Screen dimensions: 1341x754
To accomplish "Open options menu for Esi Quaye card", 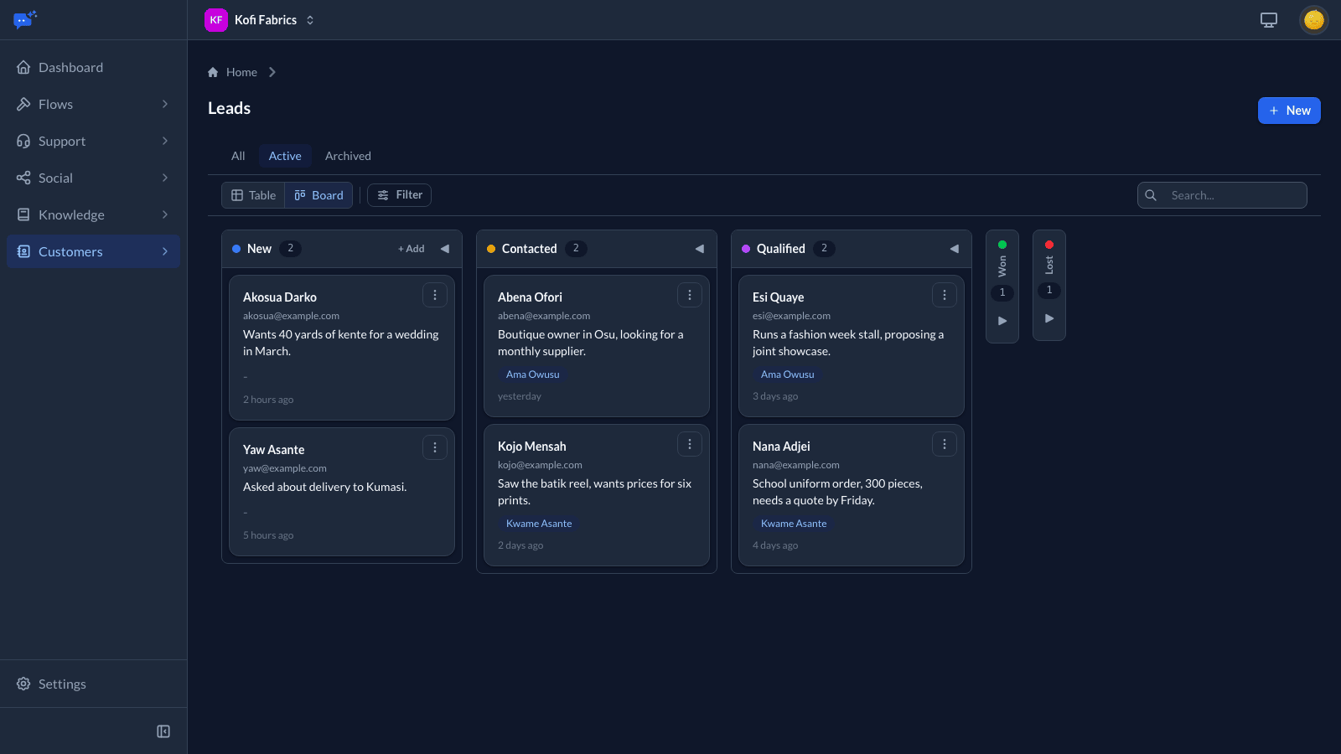I will coord(945,295).
